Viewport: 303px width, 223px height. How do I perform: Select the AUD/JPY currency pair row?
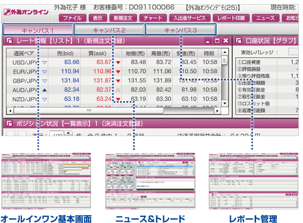coord(114,90)
